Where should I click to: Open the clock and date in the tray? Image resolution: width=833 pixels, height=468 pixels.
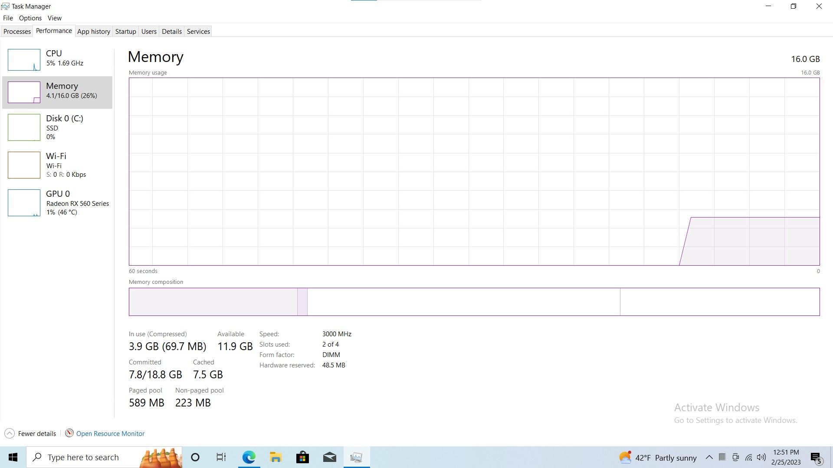[x=786, y=457]
